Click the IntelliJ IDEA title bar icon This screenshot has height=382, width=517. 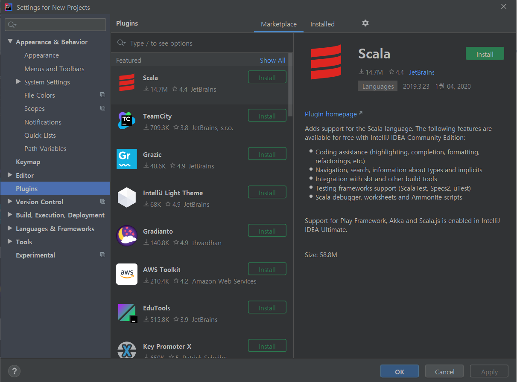tap(8, 7)
